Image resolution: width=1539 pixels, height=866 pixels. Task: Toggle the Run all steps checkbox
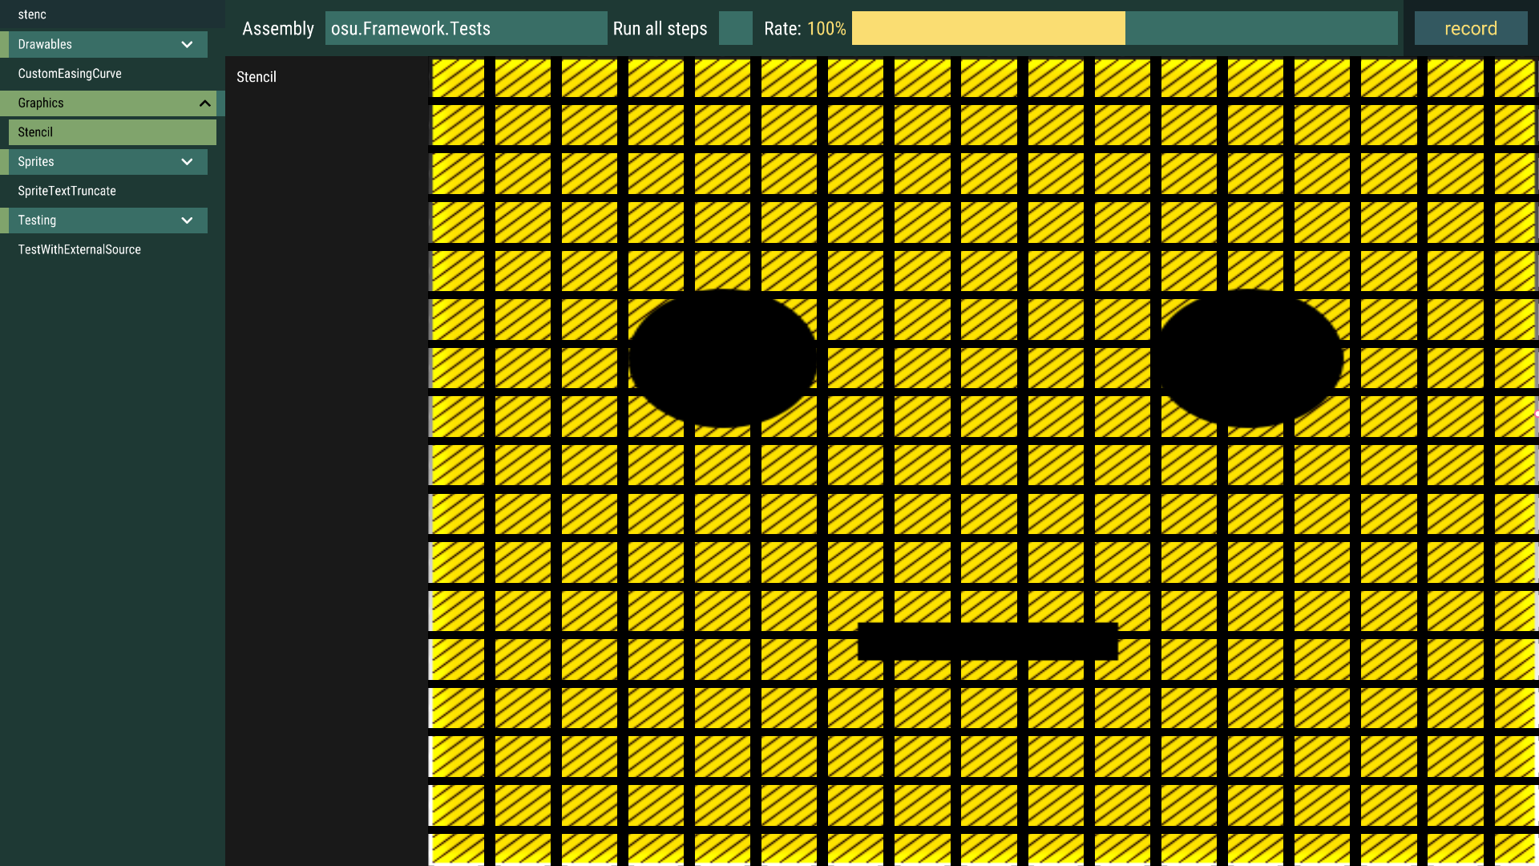pos(735,28)
